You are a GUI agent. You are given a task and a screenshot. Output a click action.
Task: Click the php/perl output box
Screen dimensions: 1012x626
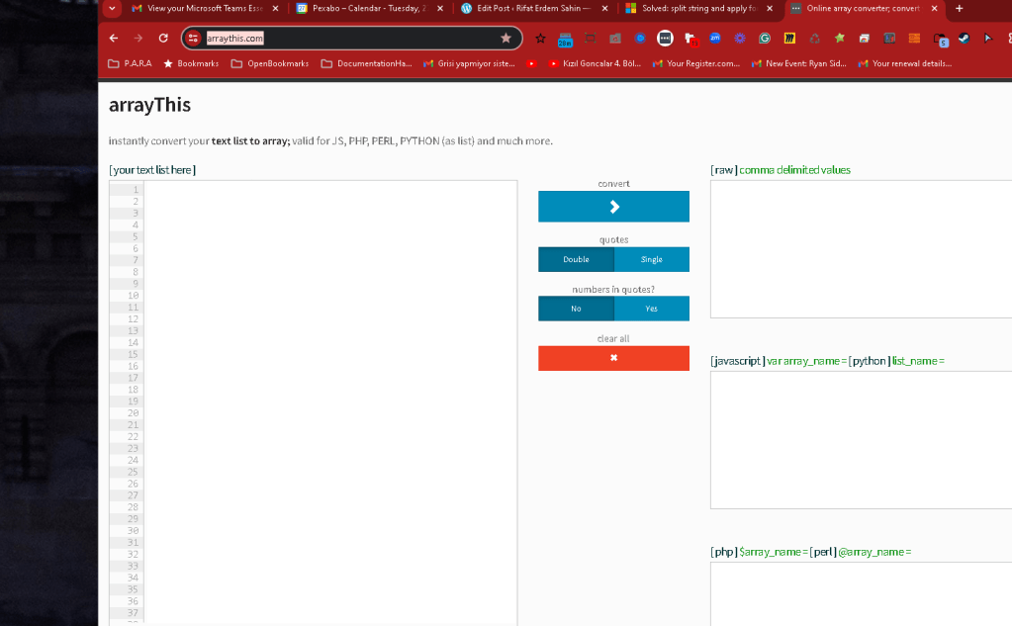point(861,593)
